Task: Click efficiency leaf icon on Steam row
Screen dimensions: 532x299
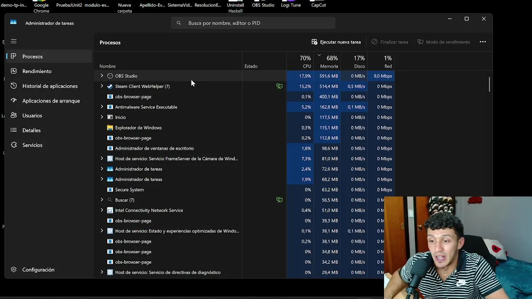Action: coord(279,86)
